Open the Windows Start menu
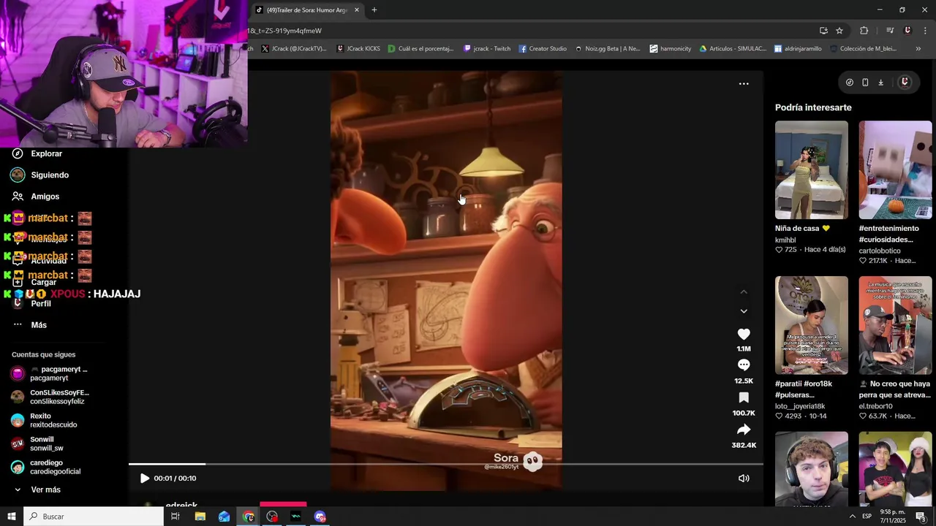The height and width of the screenshot is (526, 936). (x=12, y=517)
